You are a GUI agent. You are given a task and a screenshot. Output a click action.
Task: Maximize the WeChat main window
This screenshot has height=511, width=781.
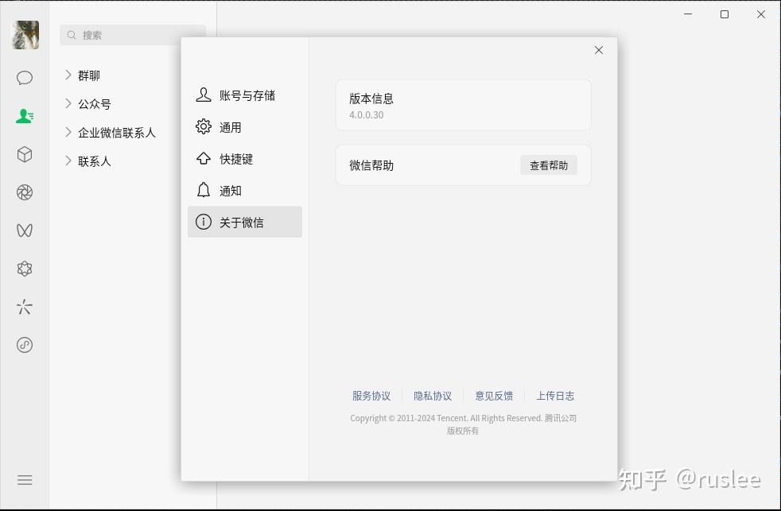tap(725, 14)
